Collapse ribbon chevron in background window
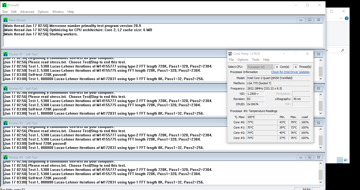 tap(341, 19)
